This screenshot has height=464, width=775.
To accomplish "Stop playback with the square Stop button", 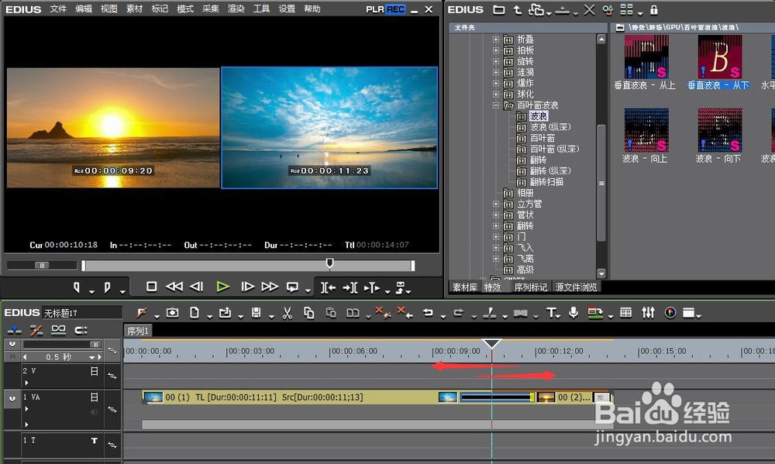I will [x=152, y=287].
